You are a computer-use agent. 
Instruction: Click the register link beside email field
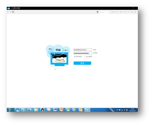[x=94, y=50]
